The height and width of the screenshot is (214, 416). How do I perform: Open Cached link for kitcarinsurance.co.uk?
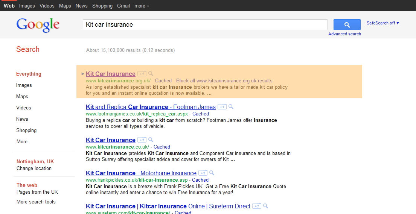click(x=162, y=147)
